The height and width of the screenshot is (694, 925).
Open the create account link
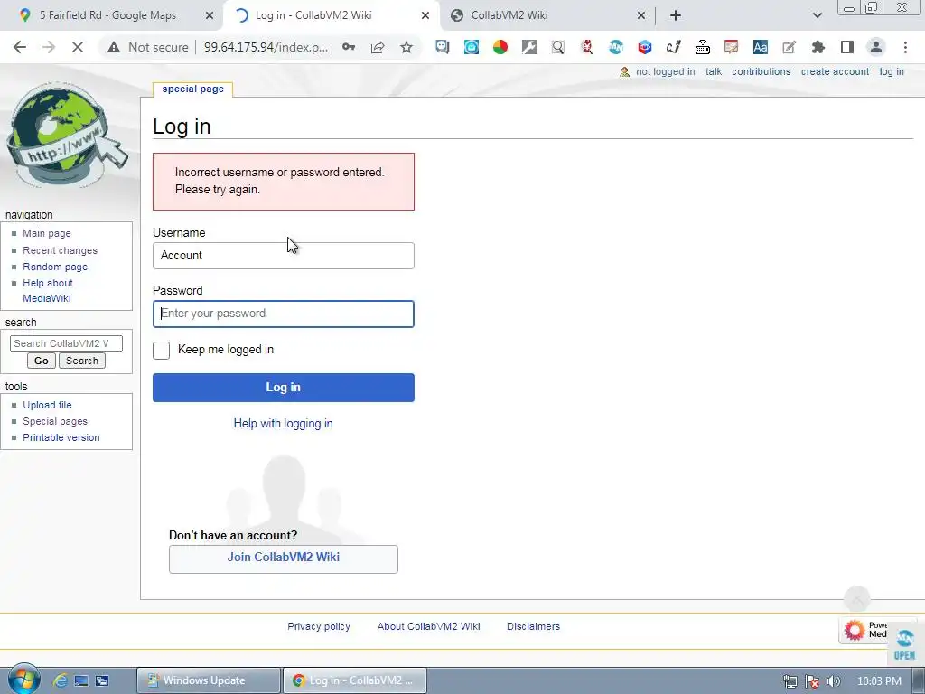click(x=835, y=71)
